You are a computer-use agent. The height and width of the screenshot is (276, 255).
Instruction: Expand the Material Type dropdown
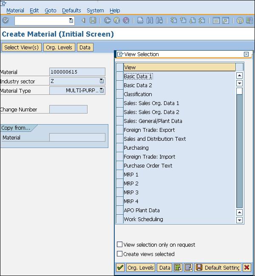tap(102, 90)
